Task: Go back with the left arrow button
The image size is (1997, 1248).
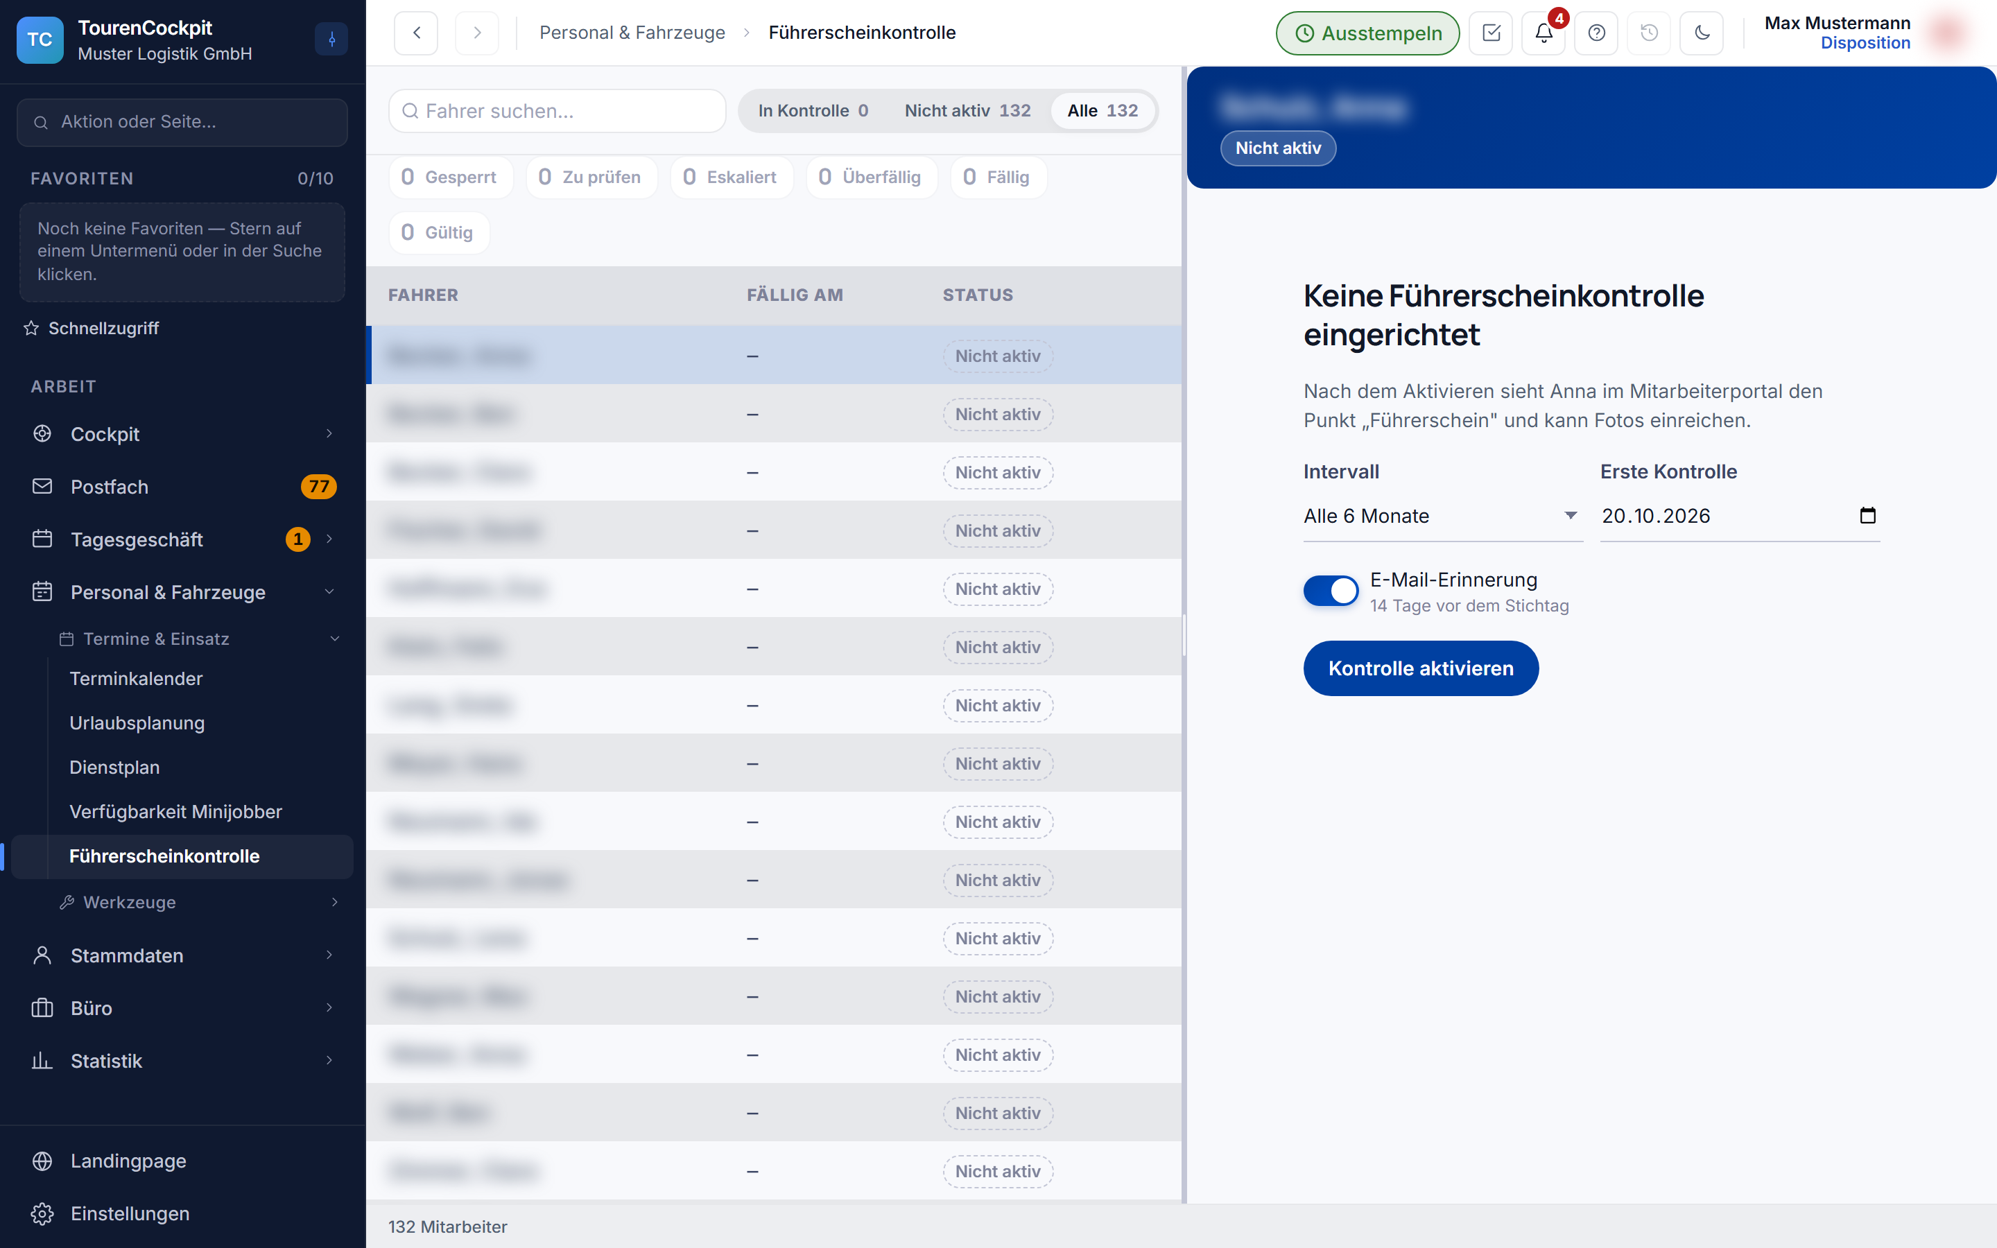Action: (x=416, y=33)
